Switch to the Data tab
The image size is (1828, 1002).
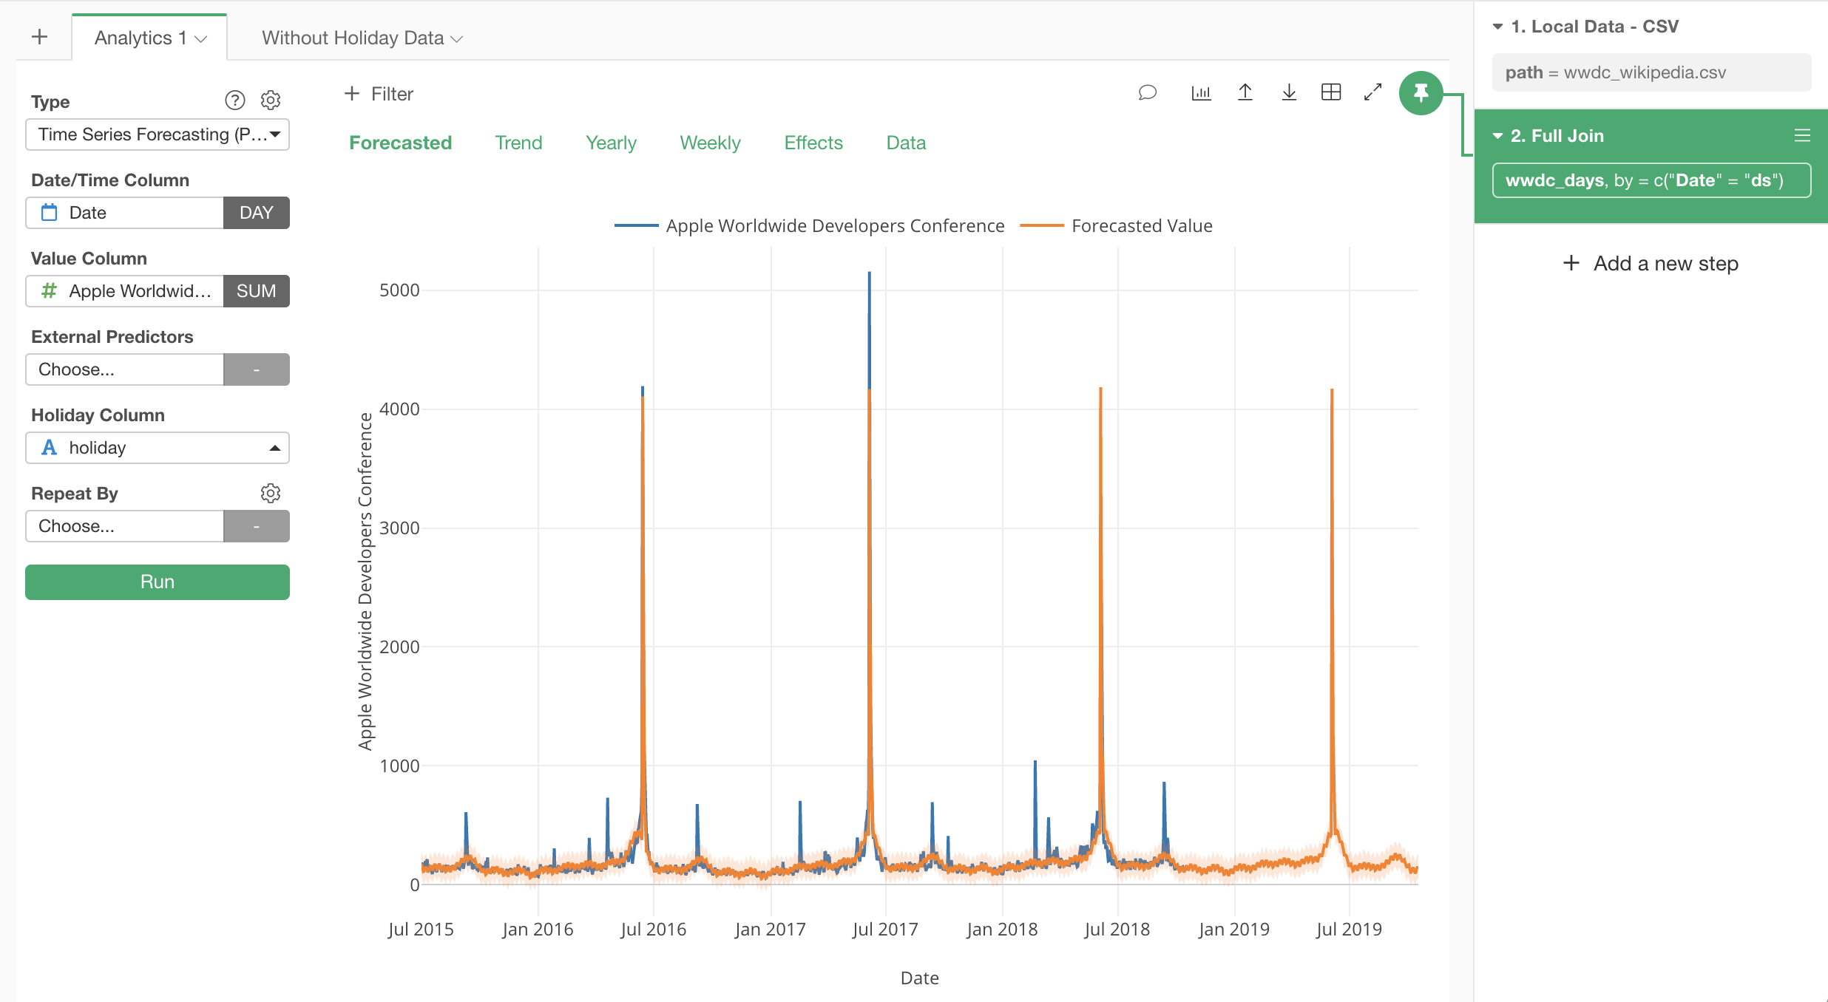[906, 143]
